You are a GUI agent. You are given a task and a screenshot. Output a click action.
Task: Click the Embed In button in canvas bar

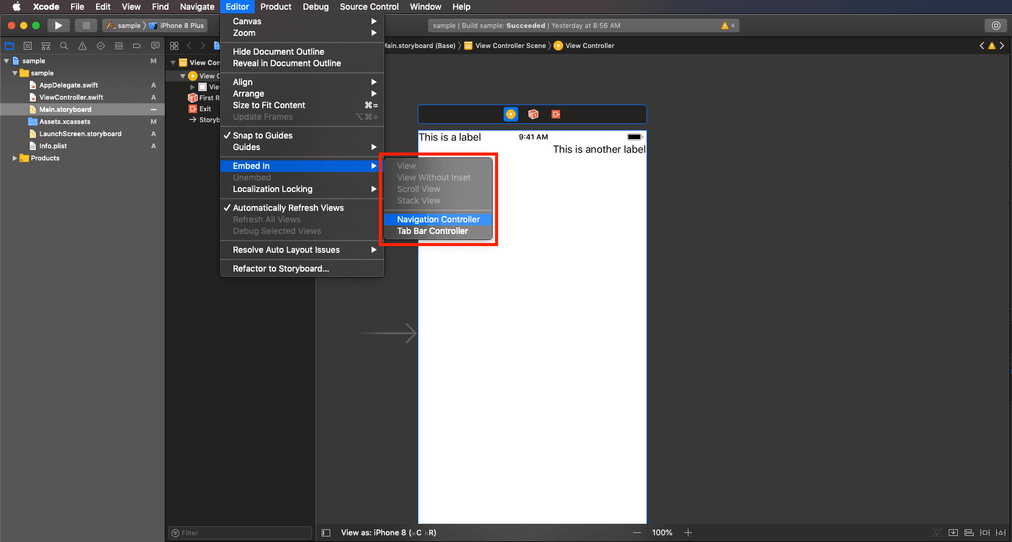click(x=953, y=533)
